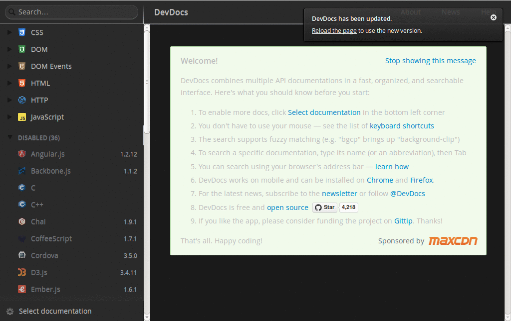Click the Ember.js version 1.6.1
Image resolution: width=511 pixels, height=321 pixels.
[x=130, y=290]
